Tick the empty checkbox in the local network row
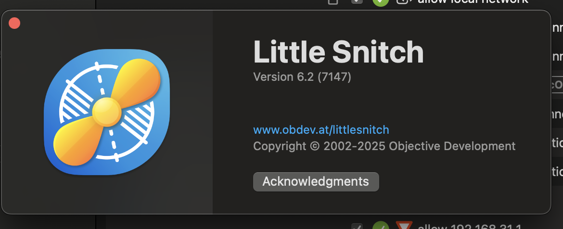The height and width of the screenshot is (229, 563). (333, 2)
